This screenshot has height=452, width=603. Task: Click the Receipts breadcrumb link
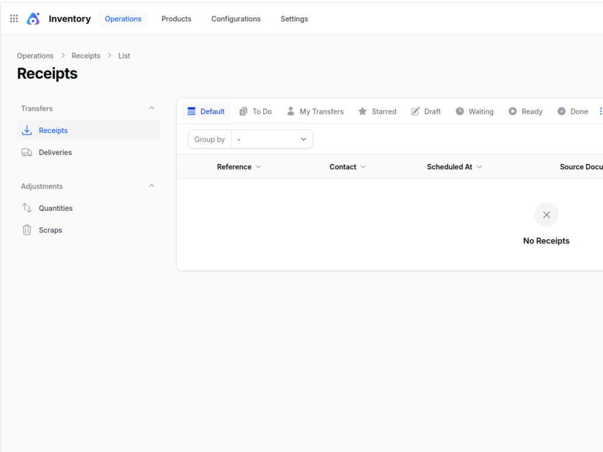(x=86, y=55)
